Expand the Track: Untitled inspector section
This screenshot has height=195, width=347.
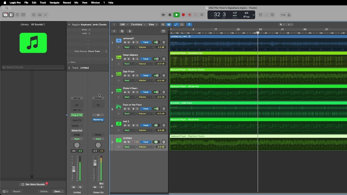(x=69, y=68)
